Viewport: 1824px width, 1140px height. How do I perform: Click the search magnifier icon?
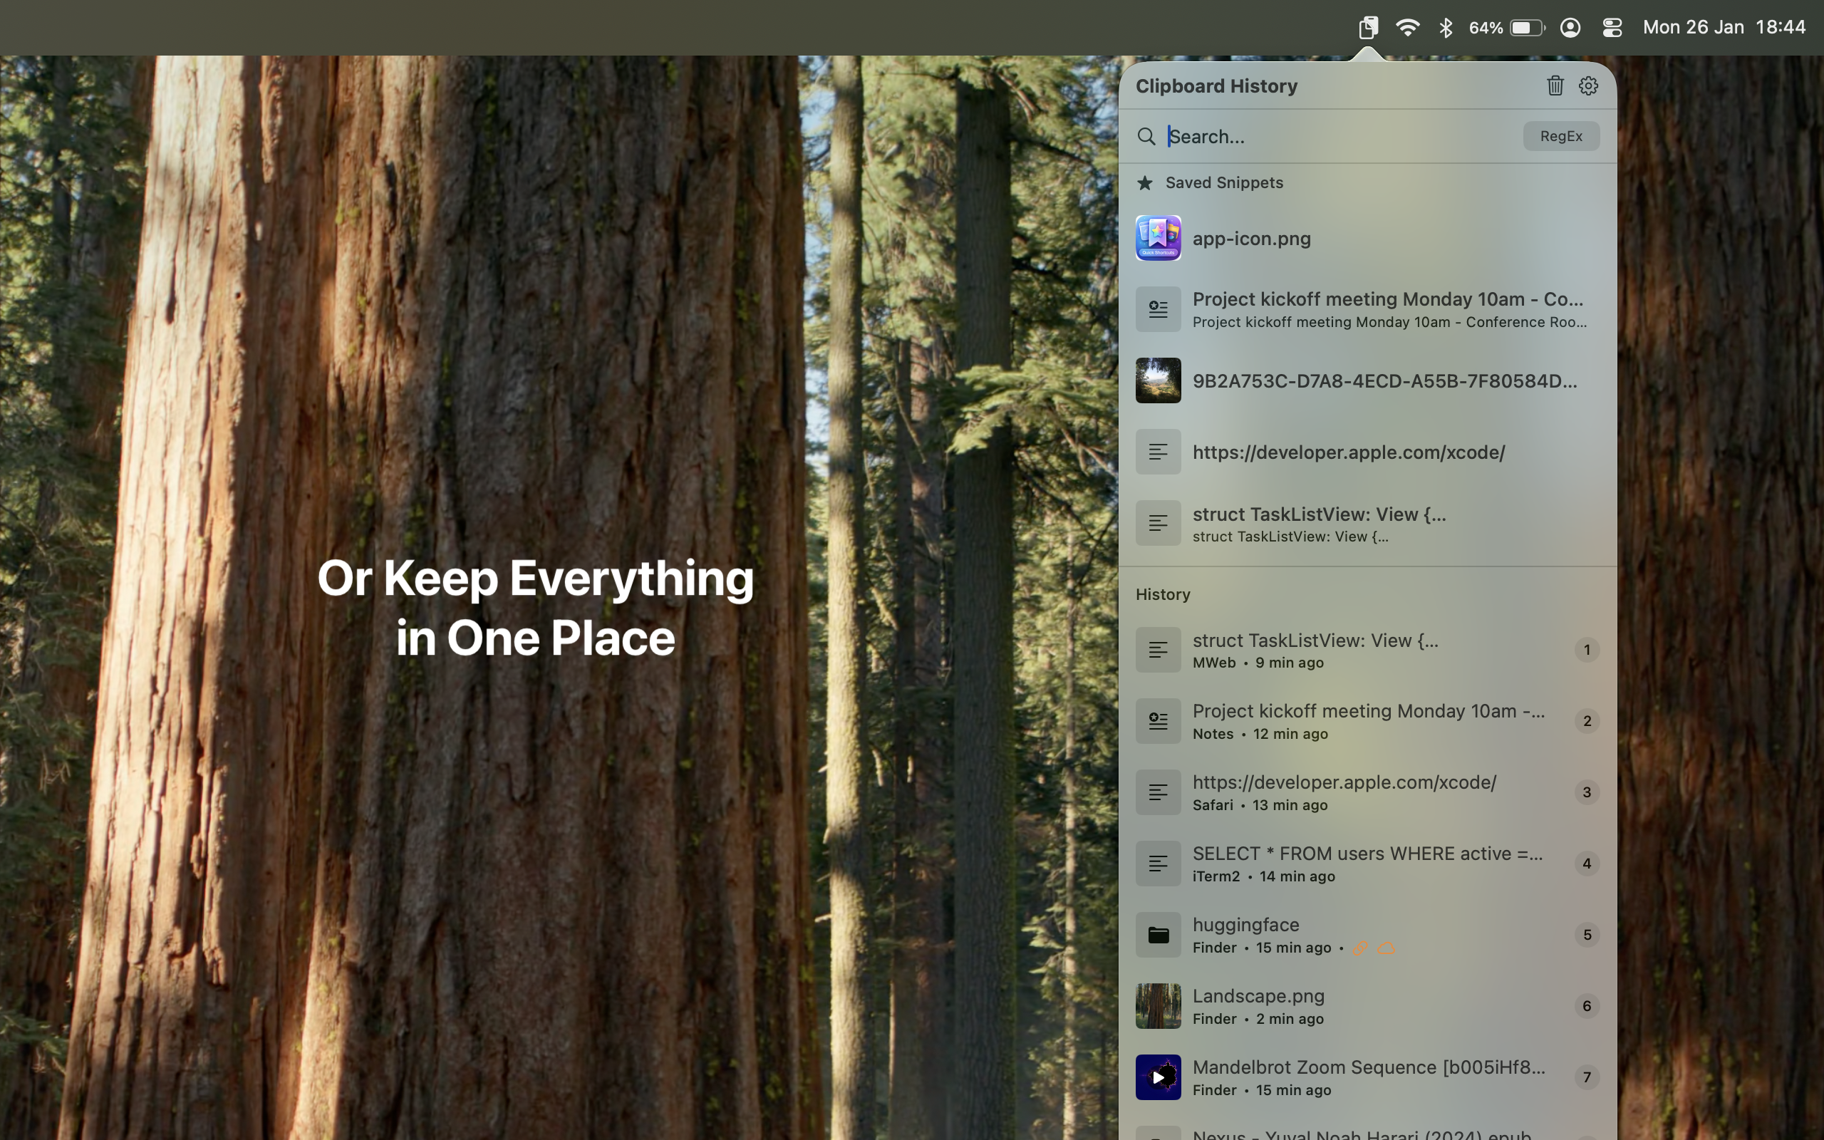(x=1146, y=137)
